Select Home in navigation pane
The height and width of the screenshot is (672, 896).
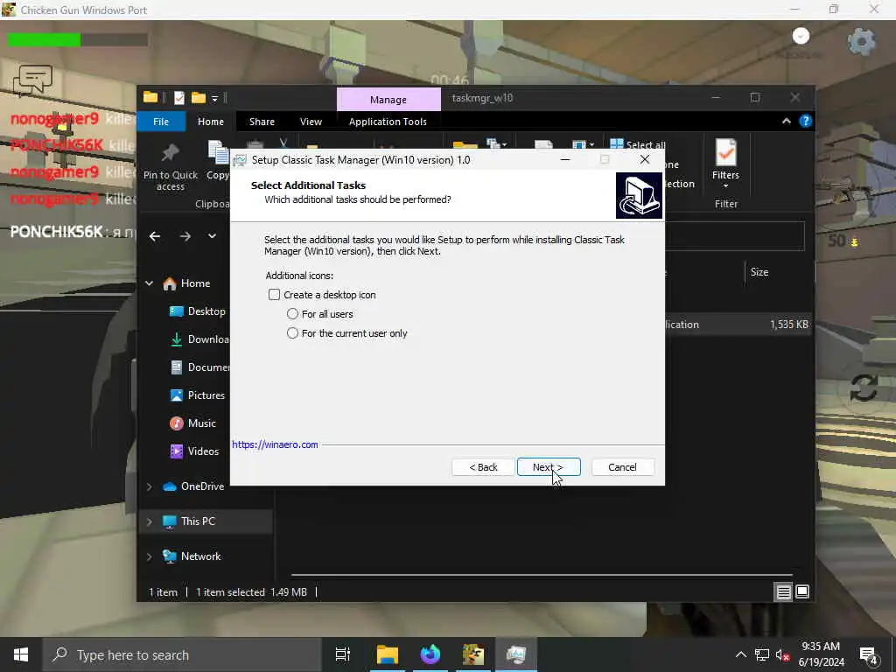click(x=195, y=283)
